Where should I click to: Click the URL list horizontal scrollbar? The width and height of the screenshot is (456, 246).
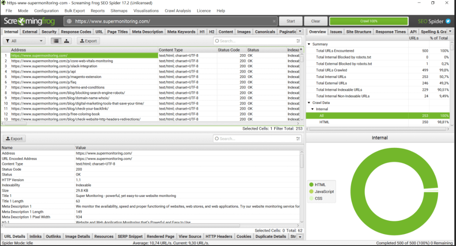[x=16, y=124]
